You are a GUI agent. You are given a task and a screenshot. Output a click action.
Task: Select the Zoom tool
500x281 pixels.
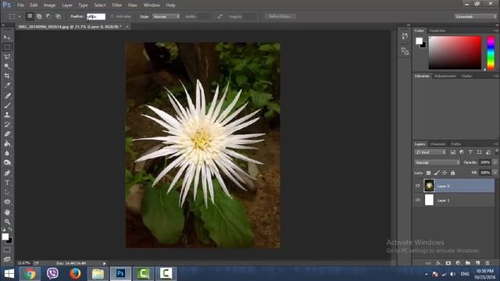point(7,222)
